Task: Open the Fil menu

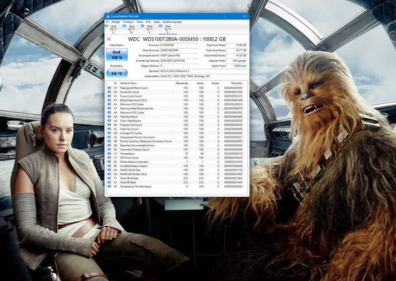Action: coord(107,22)
